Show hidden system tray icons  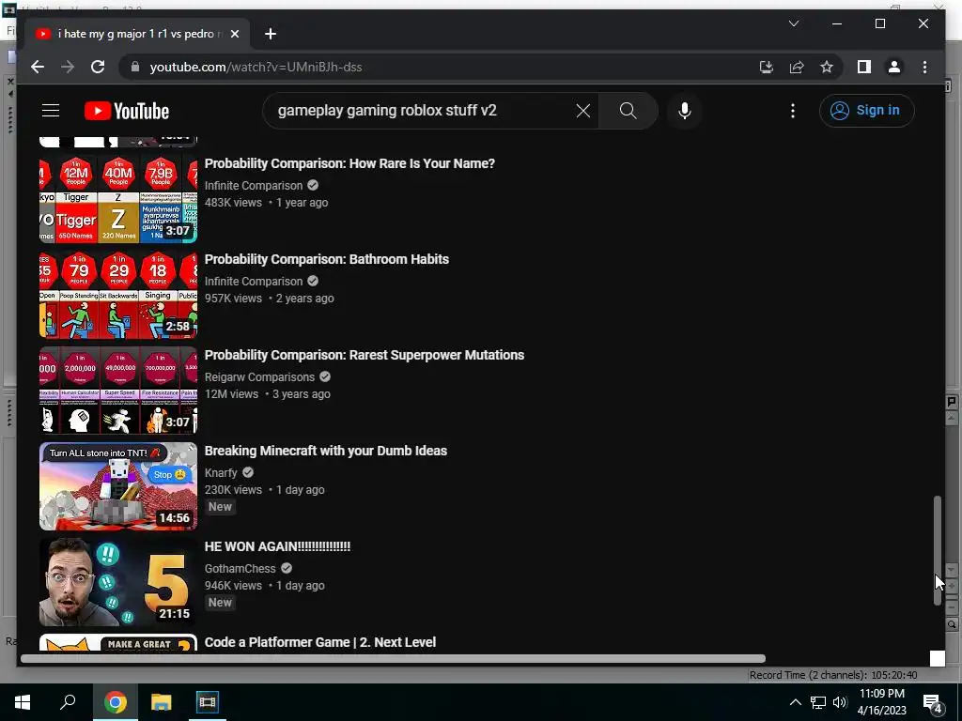(x=795, y=702)
